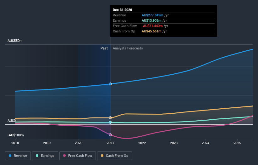Click the blue Revenue marker at 2021

point(110,84)
